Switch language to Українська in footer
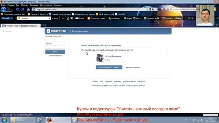Screen dimensions: 219x123 tap(130, 85)
